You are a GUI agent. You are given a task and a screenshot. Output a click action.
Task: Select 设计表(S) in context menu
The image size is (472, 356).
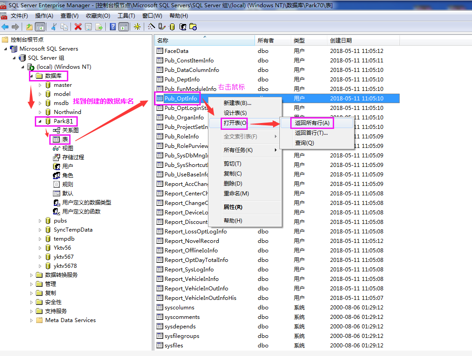point(245,113)
